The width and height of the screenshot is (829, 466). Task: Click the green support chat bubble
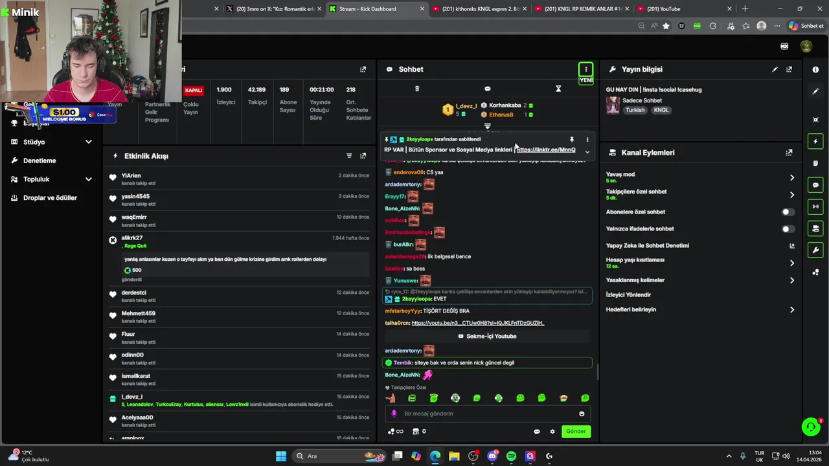811,427
